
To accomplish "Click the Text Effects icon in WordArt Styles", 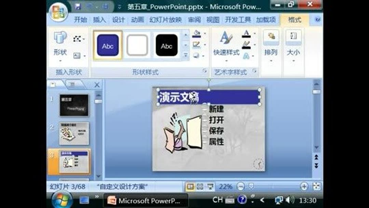I will pyautogui.click(x=247, y=56).
